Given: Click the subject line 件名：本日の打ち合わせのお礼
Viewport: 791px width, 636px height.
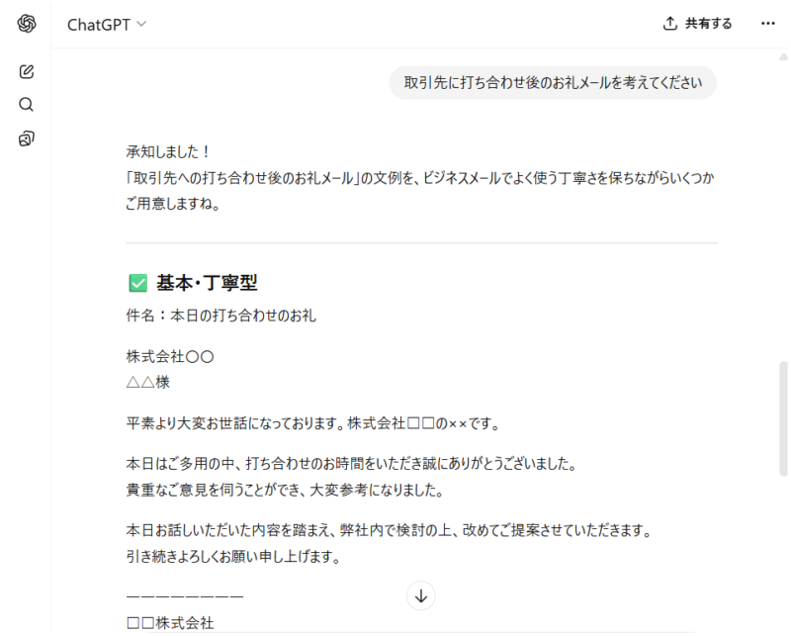Looking at the screenshot, I should tap(220, 317).
